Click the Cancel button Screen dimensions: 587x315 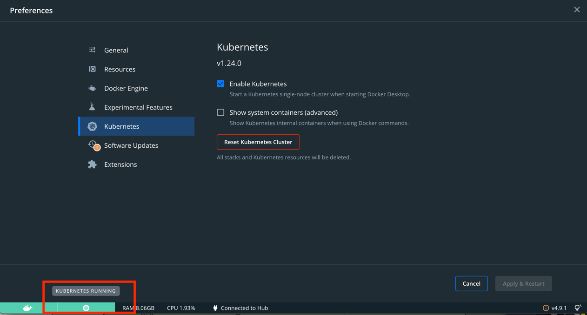coord(471,283)
